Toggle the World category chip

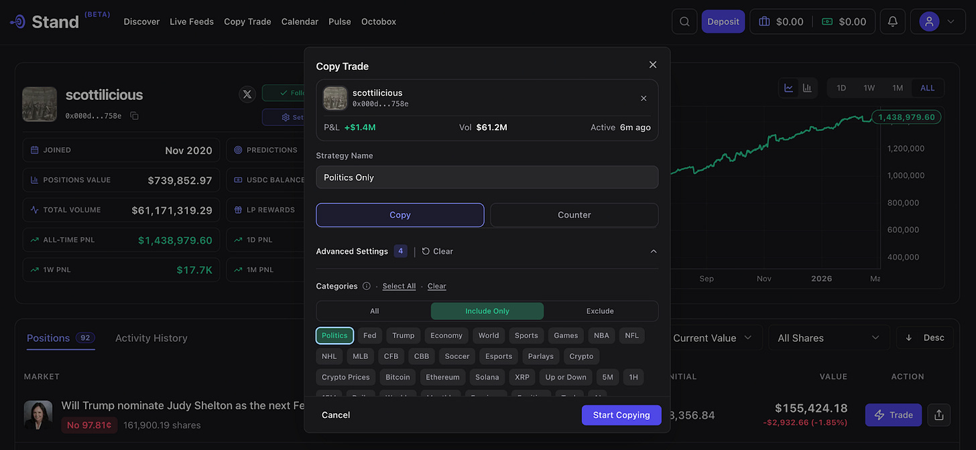point(489,335)
